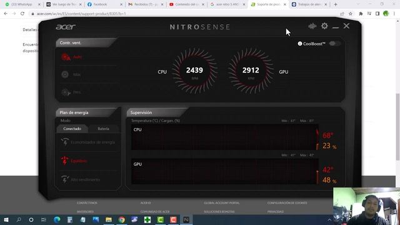Open Contáctenos footer link

click(x=87, y=202)
